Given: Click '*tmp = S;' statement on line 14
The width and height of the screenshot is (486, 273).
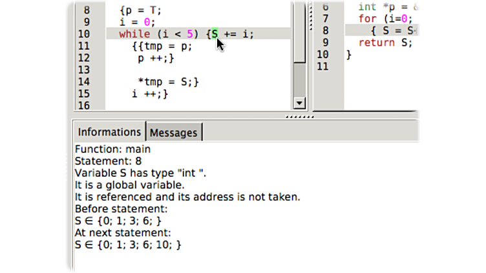Looking at the screenshot, I should [168, 82].
